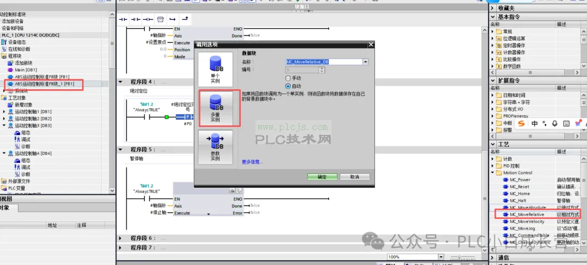This screenshot has width=587, height=265.
Task: Insert an output coil from the toolbar
Action: [x=148, y=19]
